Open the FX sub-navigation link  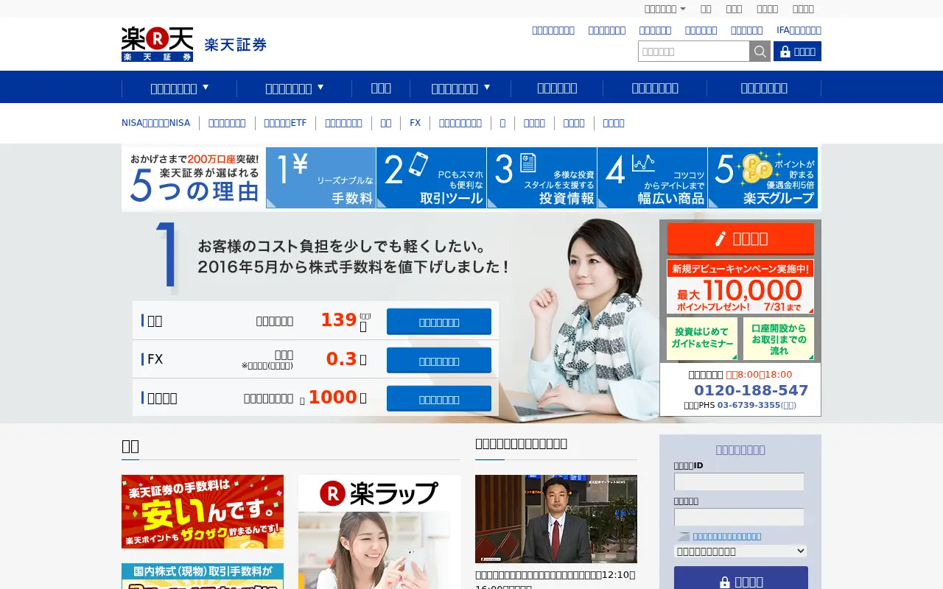tap(415, 123)
